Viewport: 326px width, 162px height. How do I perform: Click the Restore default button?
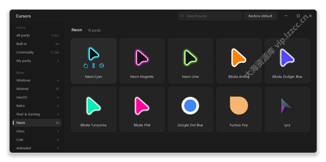260,16
